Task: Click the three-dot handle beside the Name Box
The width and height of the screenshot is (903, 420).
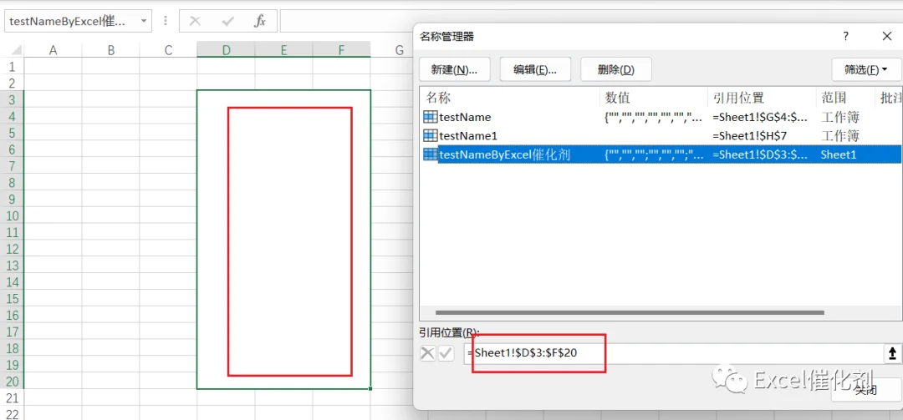Action: (x=166, y=21)
